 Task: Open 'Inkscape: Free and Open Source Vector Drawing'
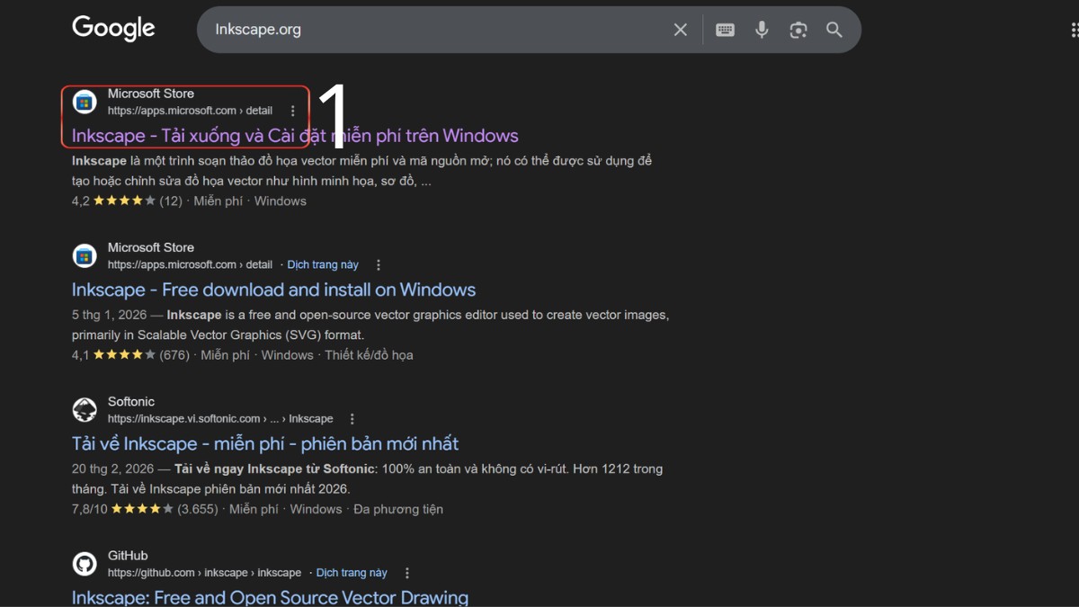(270, 596)
